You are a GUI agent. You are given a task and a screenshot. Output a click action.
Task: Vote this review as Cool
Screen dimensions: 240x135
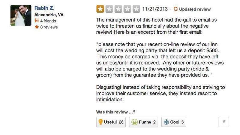point(174,122)
